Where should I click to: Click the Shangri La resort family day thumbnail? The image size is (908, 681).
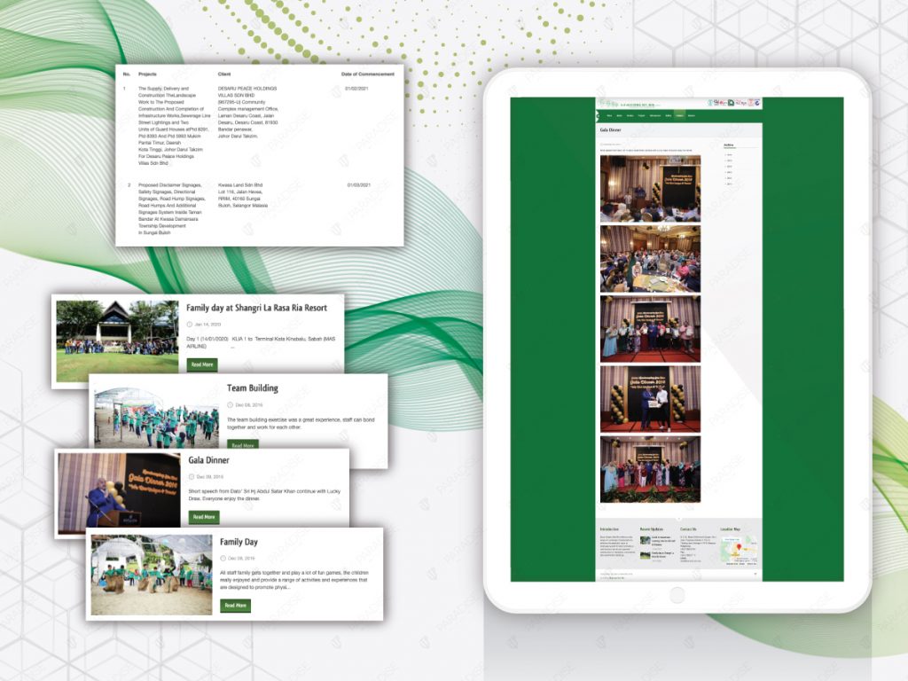point(118,340)
